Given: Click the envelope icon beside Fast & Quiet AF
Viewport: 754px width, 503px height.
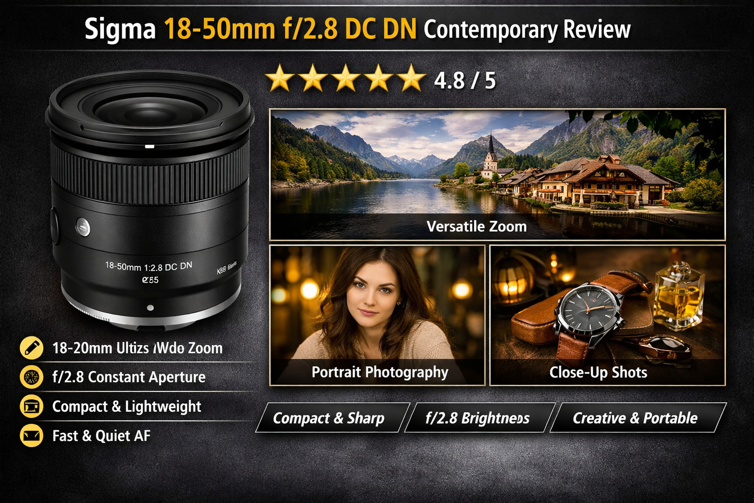Looking at the screenshot, I should coord(31,436).
